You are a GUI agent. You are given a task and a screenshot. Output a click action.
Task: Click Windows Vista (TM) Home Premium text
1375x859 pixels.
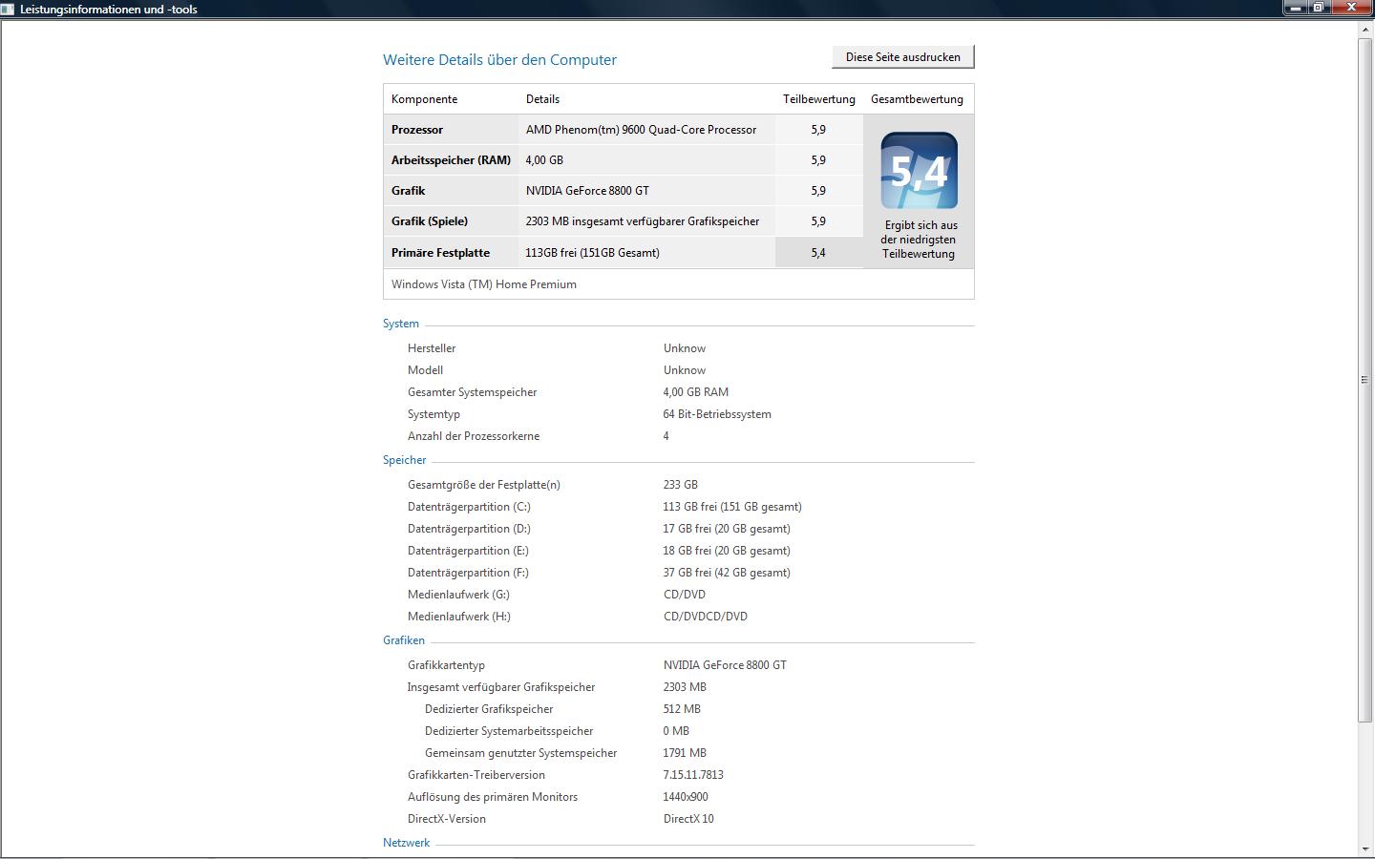(x=484, y=284)
